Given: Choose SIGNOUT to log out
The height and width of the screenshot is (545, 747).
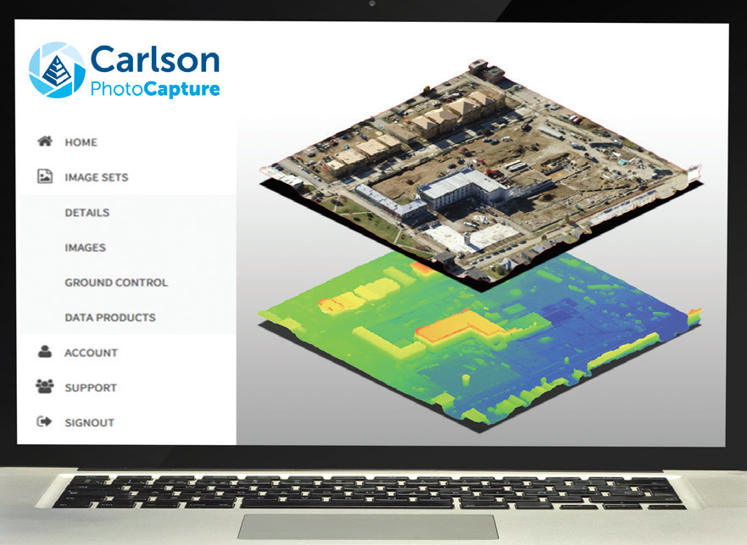Looking at the screenshot, I should [90, 423].
